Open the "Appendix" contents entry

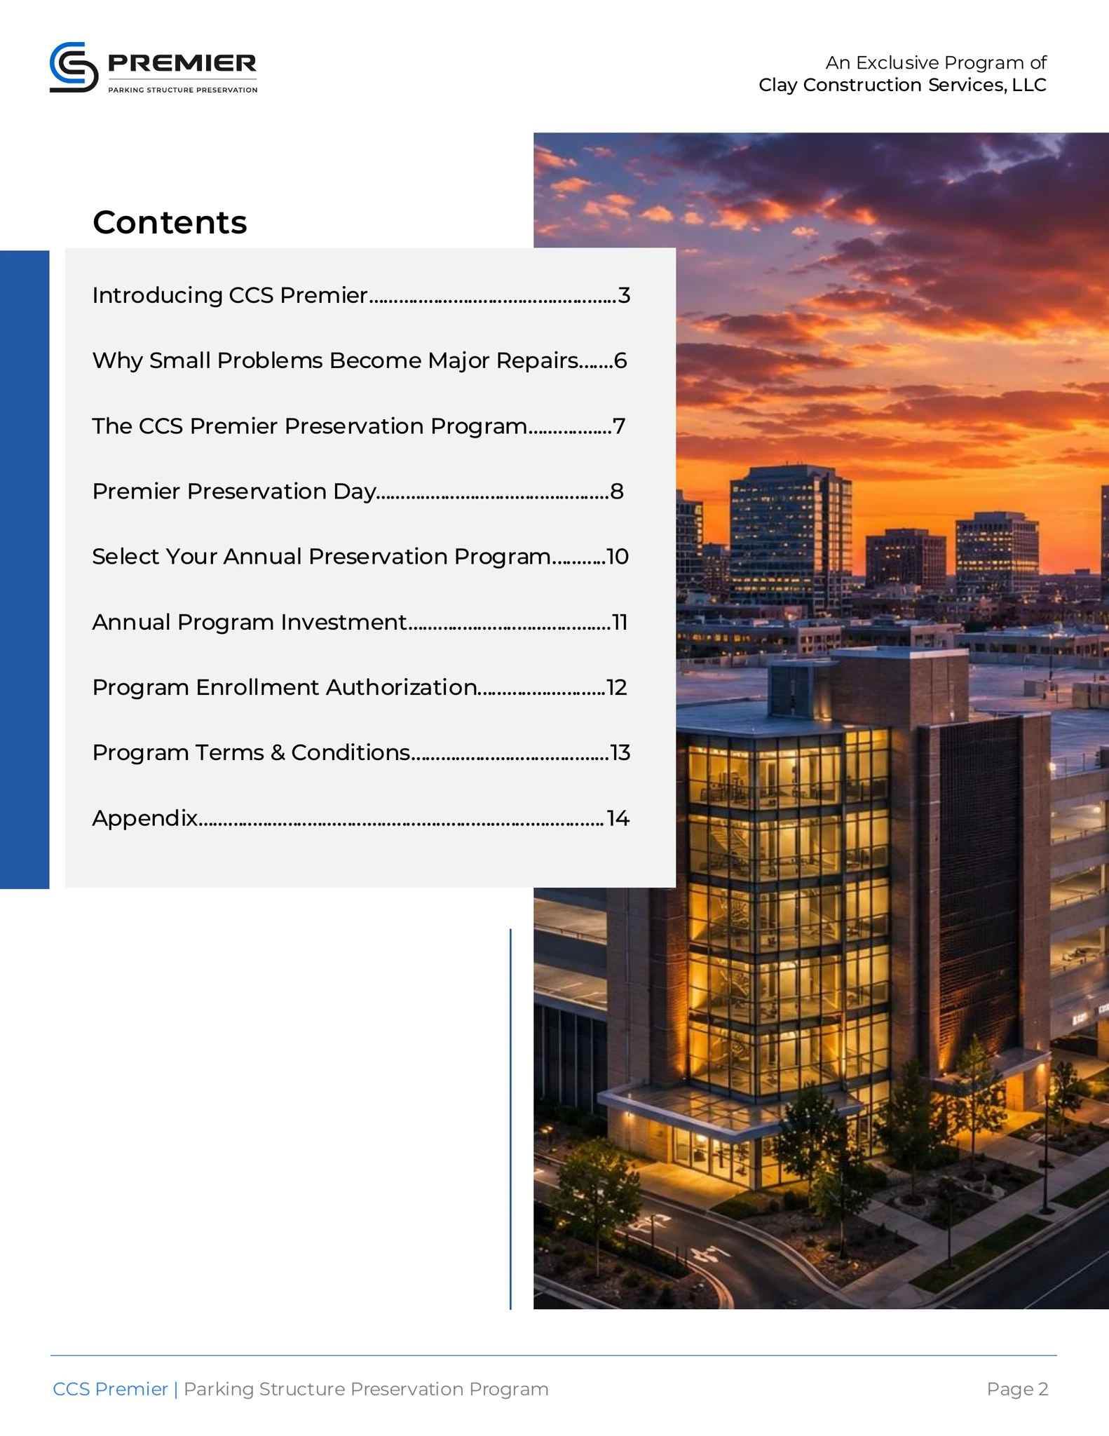pos(361,818)
